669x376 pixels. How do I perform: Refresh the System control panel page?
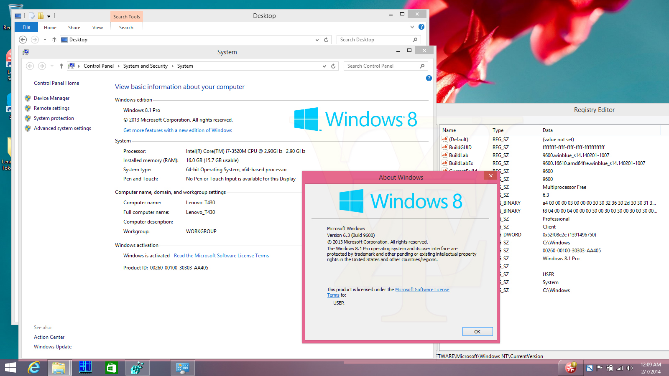[333, 66]
